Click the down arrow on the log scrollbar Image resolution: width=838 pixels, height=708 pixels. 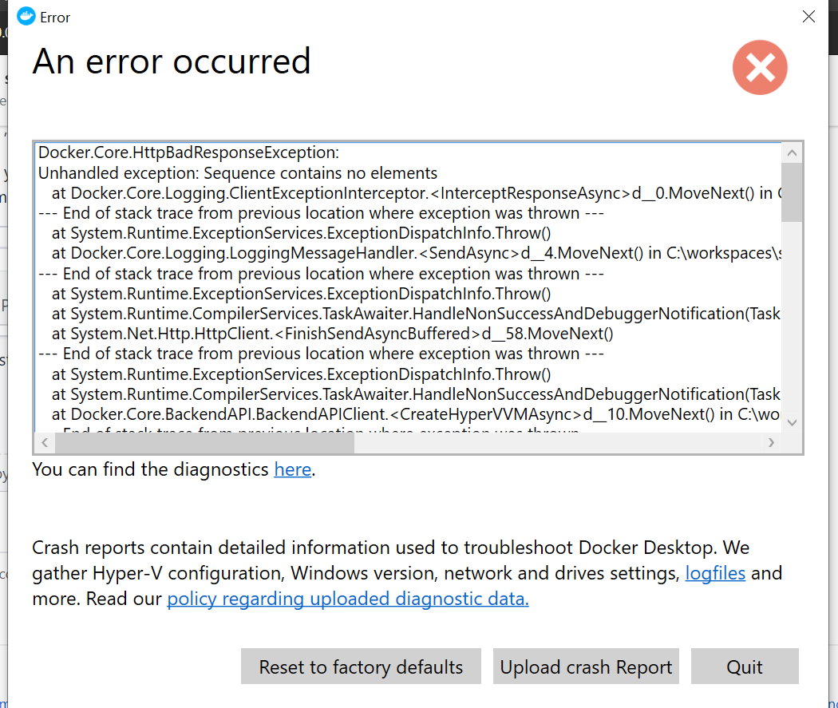pos(792,422)
